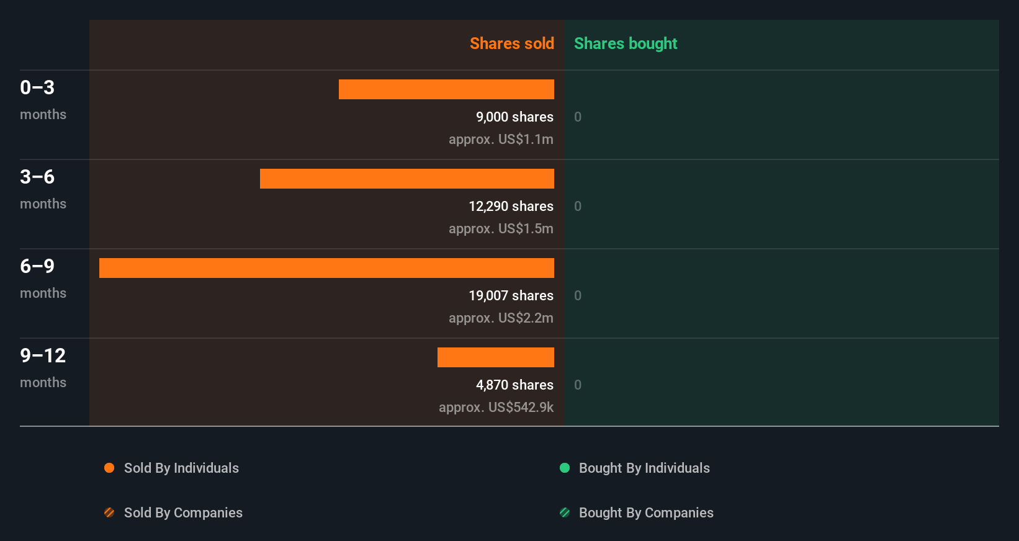Viewport: 1019px width, 541px height.
Task: Click the zero bought value in 9–12 months row
Action: 578,385
